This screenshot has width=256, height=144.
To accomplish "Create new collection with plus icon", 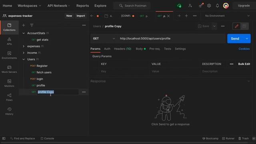I will (24, 25).
